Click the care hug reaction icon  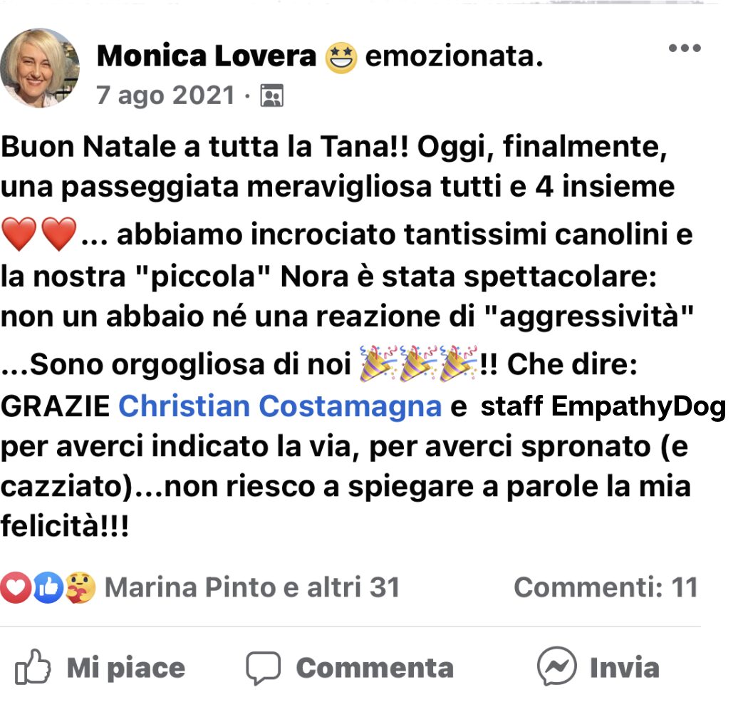80,588
